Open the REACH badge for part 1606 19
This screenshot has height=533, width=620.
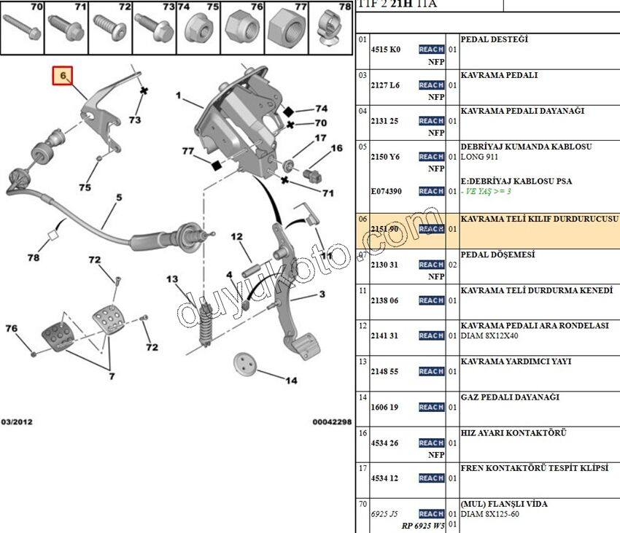click(x=431, y=408)
